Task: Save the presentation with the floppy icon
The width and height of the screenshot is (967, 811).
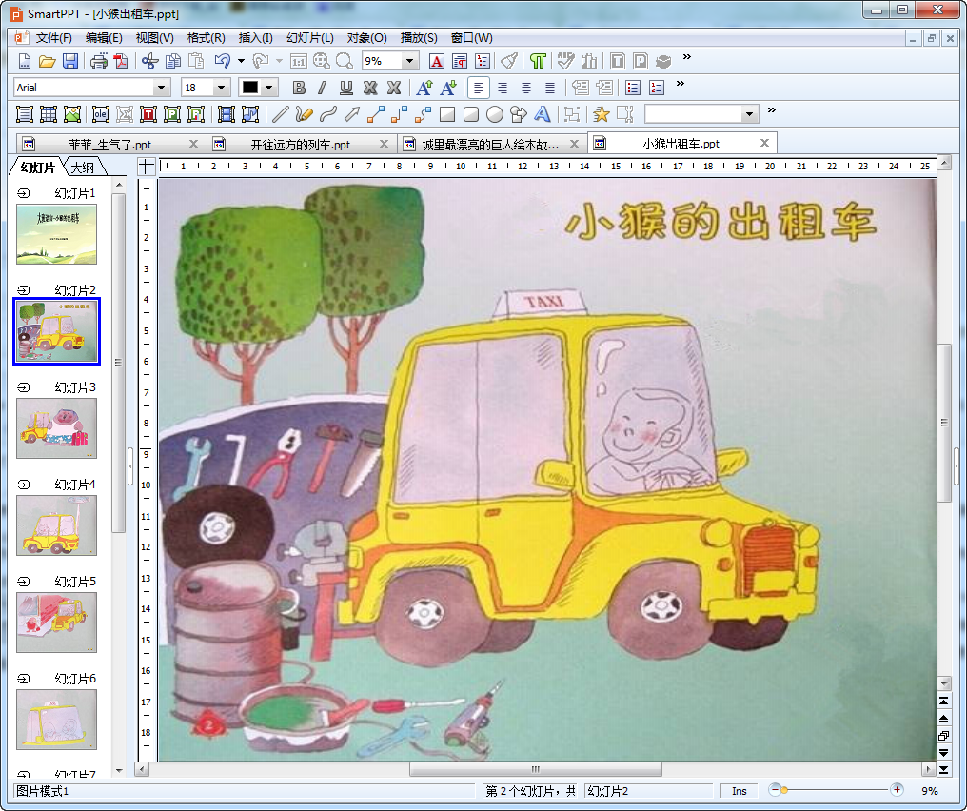Action: pyautogui.click(x=70, y=61)
